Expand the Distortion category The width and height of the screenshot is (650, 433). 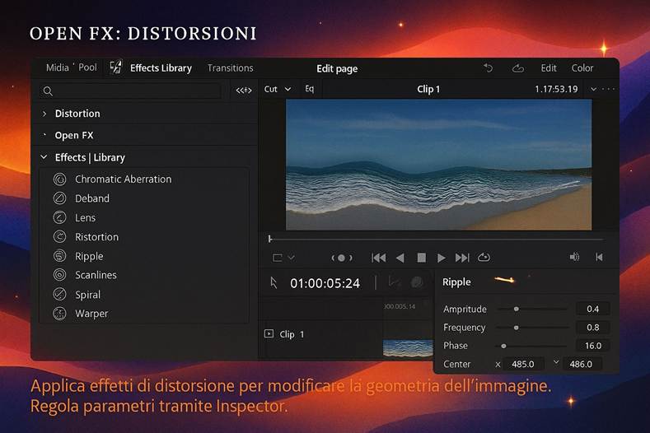(x=44, y=114)
